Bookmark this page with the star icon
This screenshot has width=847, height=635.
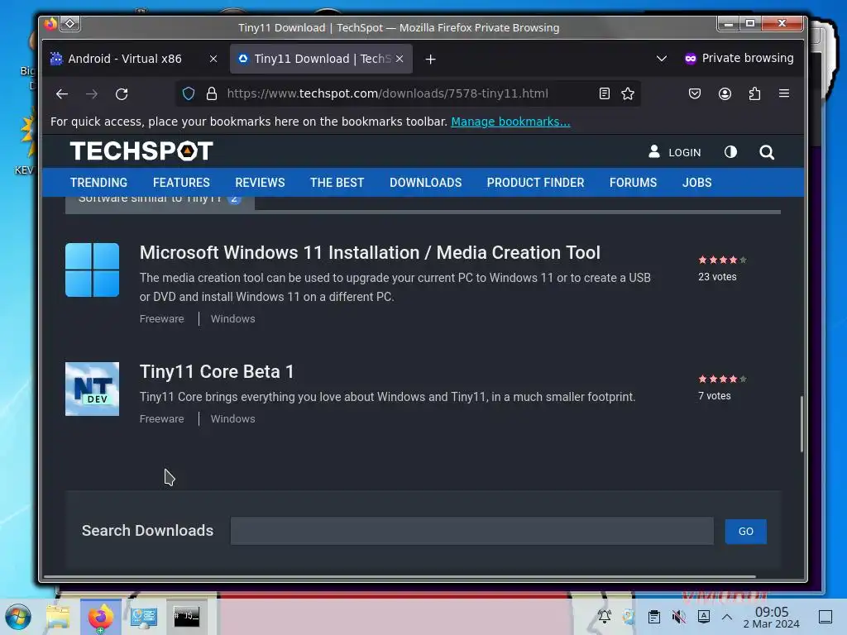628,93
